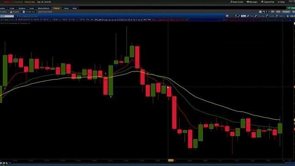Click the chart mode icon left of the wrench
Image resolution: width=295 pixels, height=166 pixels.
[236, 16]
